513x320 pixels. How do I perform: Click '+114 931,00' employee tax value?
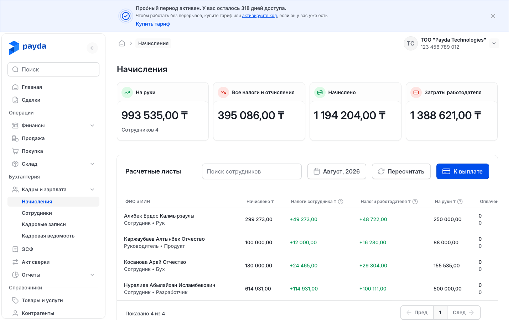(x=304, y=289)
